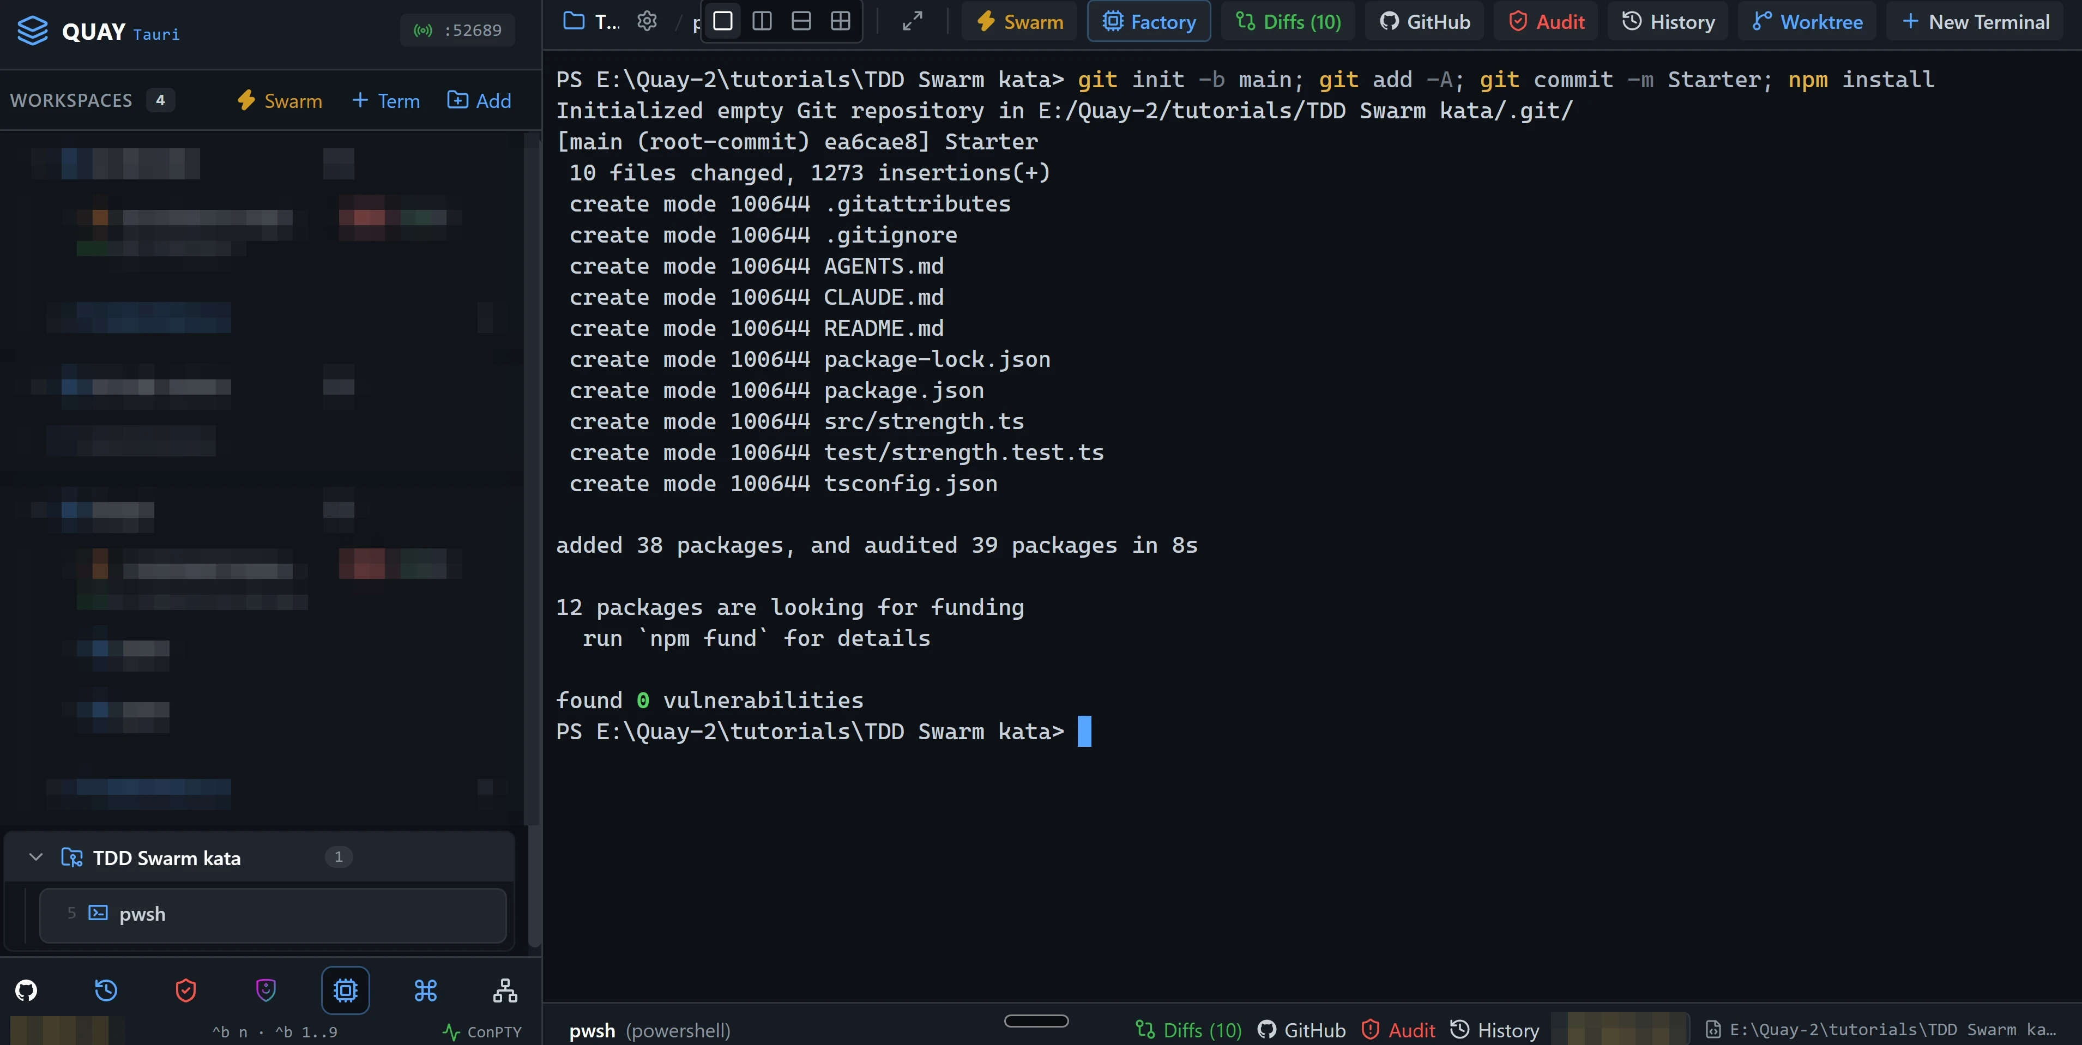Select vertical split pane layout
Viewport: 2082px width, 1045px height.
coord(762,21)
